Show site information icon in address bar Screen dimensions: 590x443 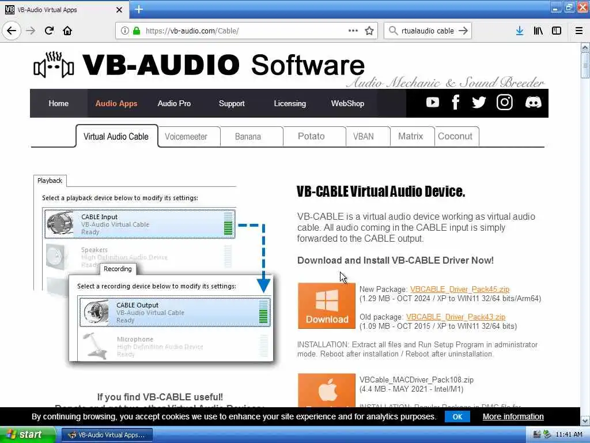point(124,31)
